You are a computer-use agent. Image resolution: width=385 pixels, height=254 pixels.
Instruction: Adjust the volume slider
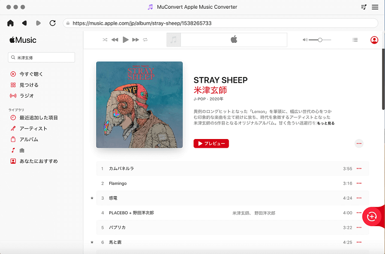[x=320, y=40]
